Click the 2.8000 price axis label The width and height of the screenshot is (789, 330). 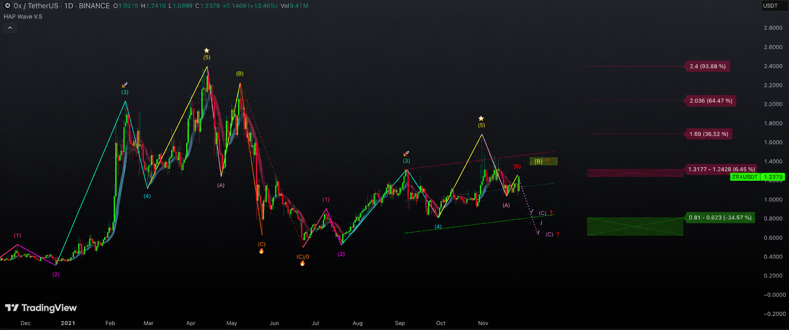(x=773, y=28)
